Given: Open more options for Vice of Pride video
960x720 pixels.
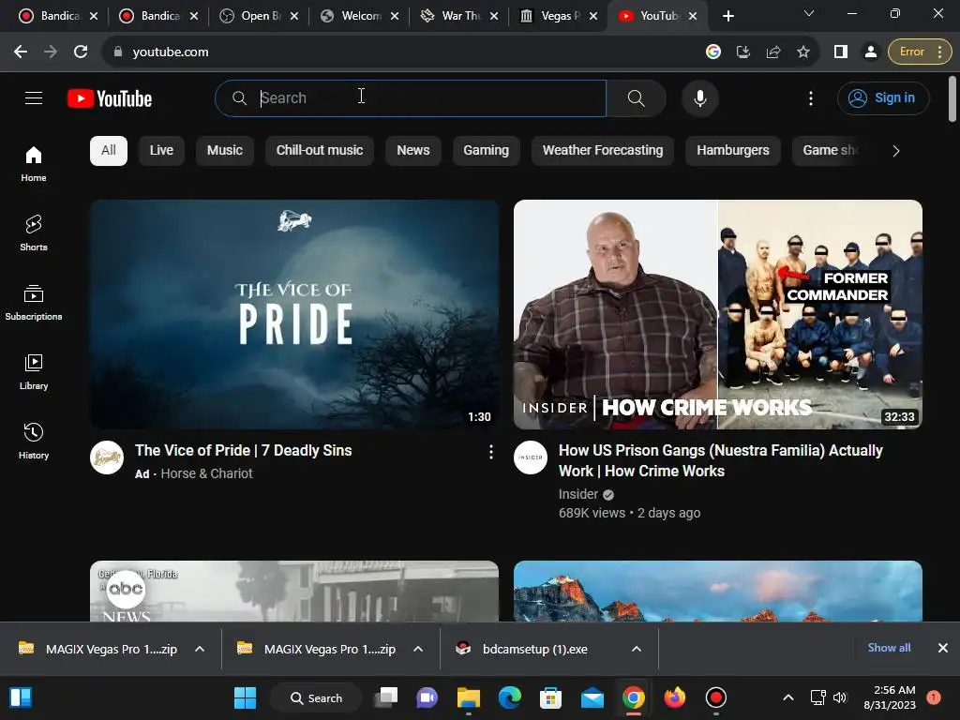Looking at the screenshot, I should pos(491,453).
